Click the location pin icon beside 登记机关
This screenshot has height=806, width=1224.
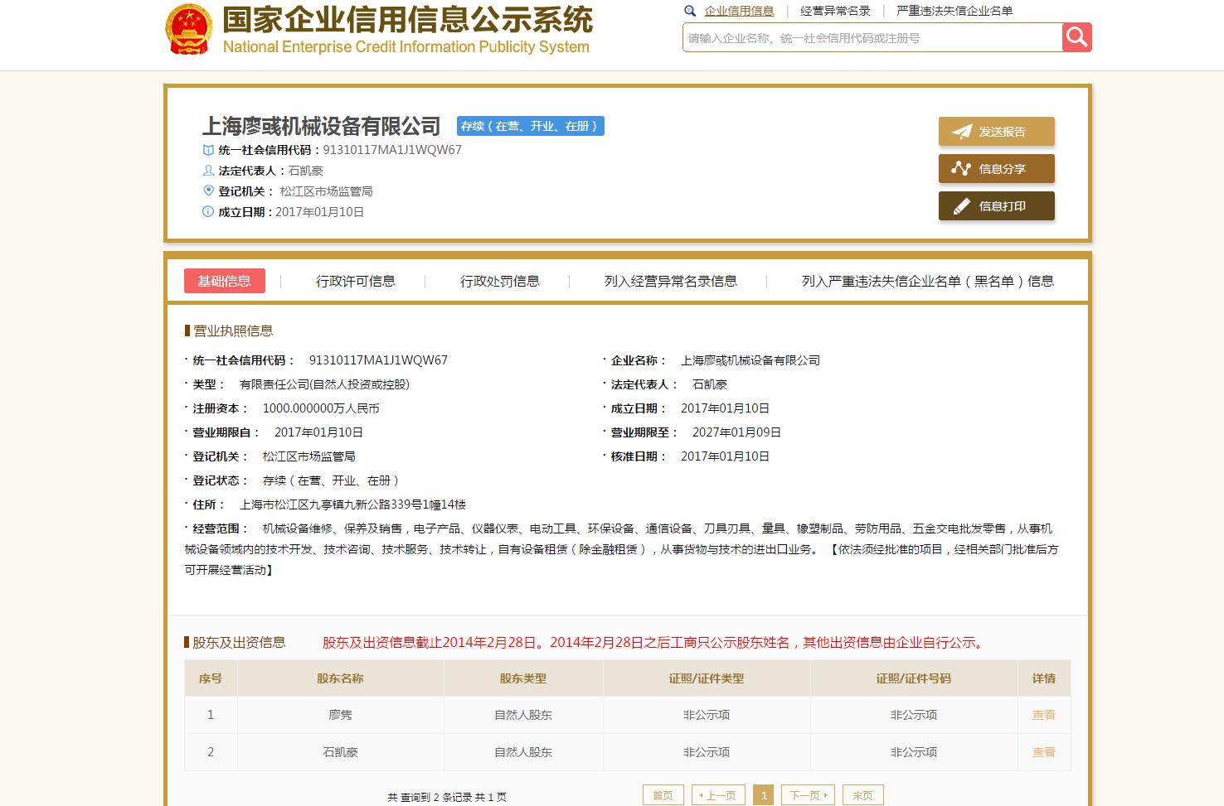208,191
